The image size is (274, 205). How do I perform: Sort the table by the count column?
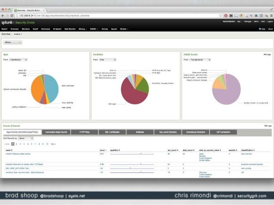(x=103, y=150)
